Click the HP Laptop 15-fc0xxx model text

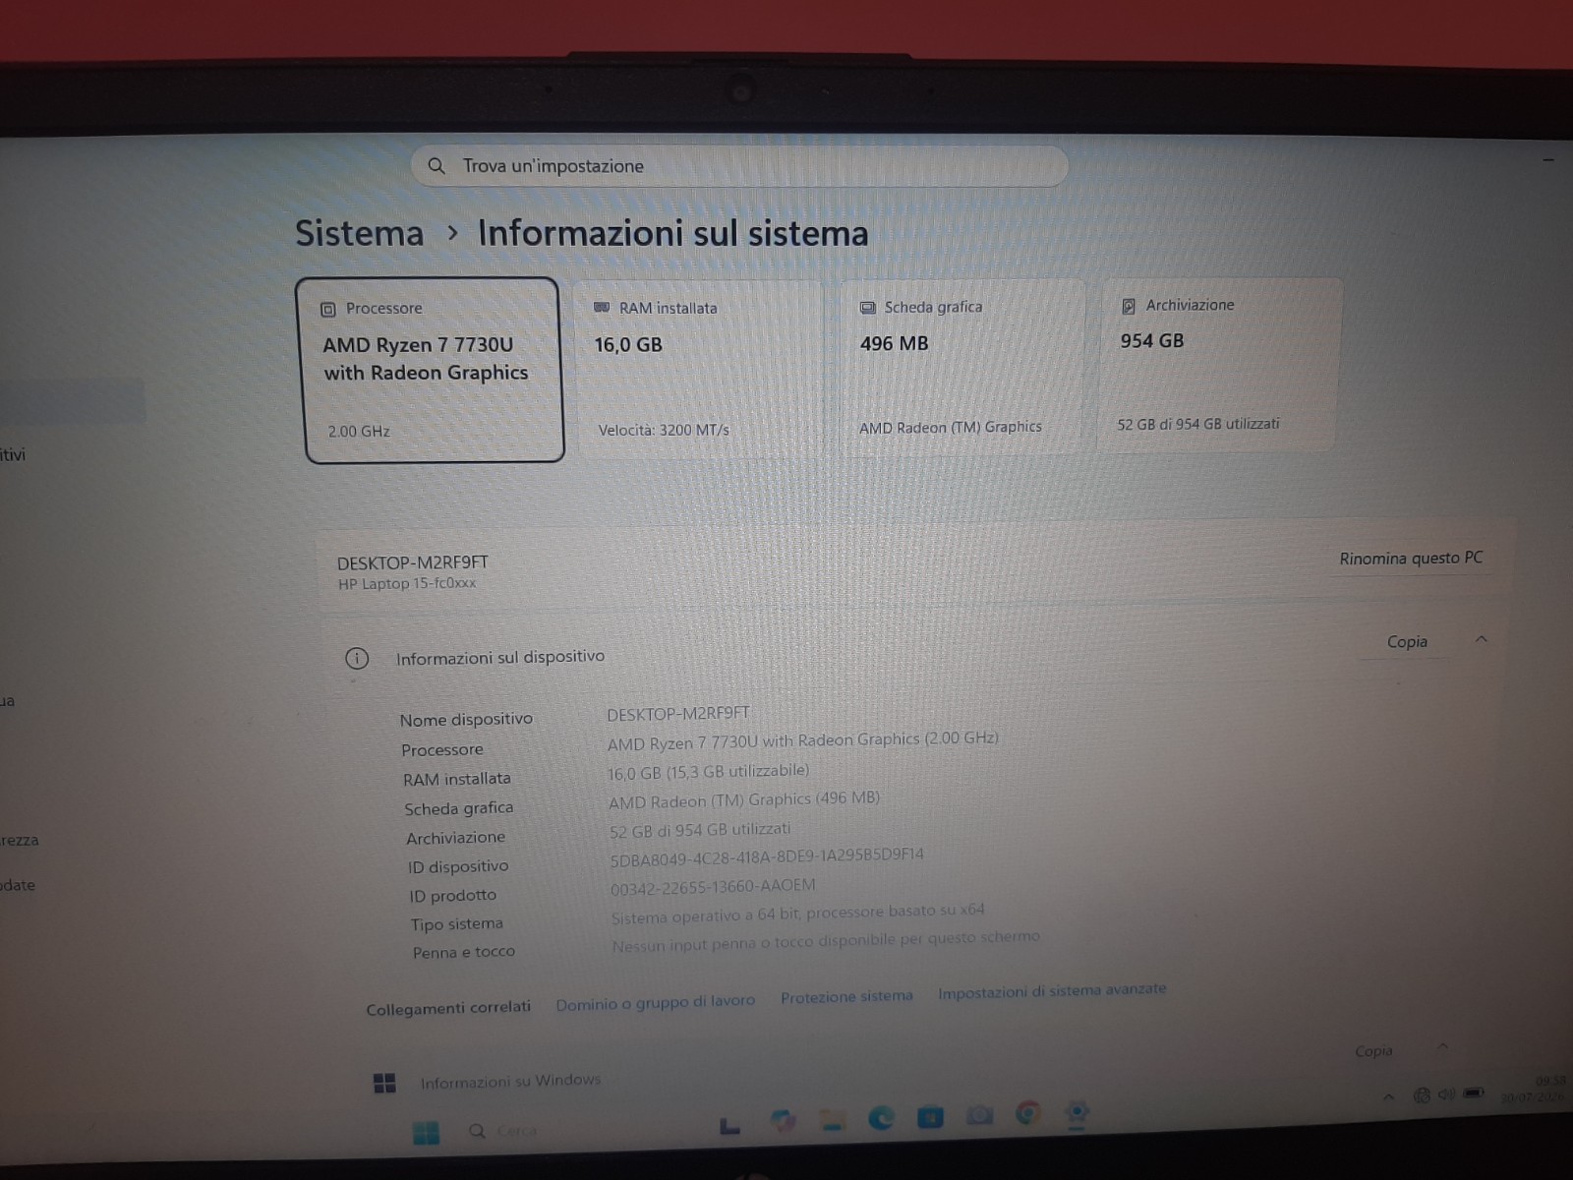pos(407,583)
